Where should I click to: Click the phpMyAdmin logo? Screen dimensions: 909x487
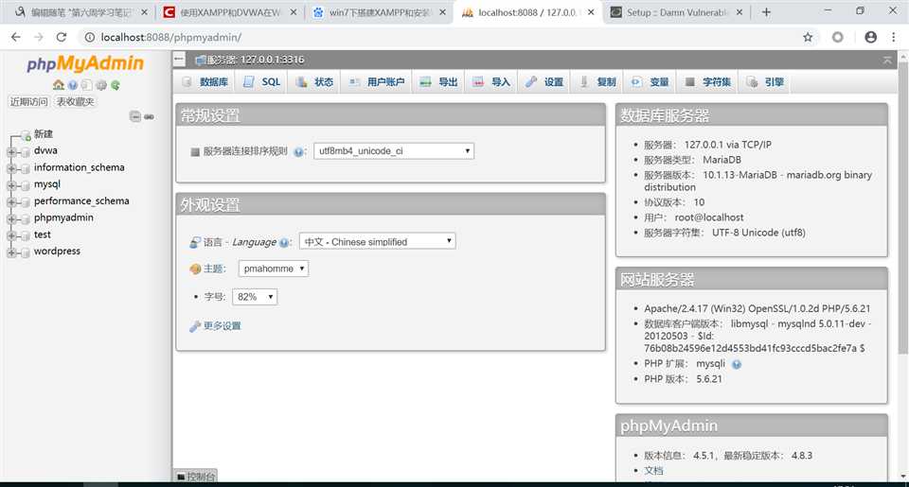[85, 63]
